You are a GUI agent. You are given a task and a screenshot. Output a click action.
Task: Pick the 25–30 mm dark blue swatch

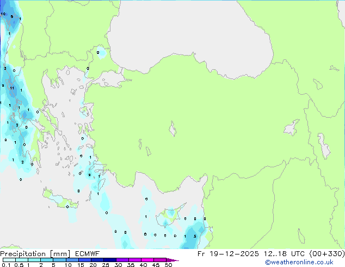109,260
